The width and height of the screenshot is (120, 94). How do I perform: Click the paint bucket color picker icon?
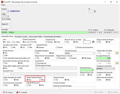click(x=93, y=42)
